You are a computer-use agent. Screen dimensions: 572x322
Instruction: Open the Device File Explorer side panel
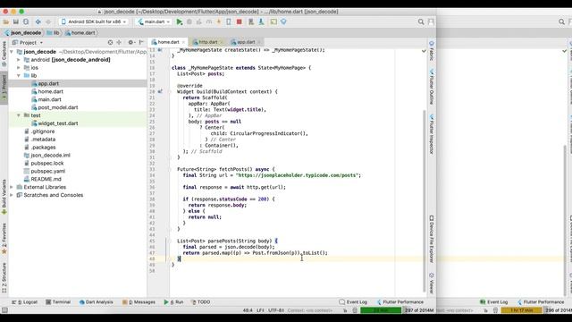(431, 239)
